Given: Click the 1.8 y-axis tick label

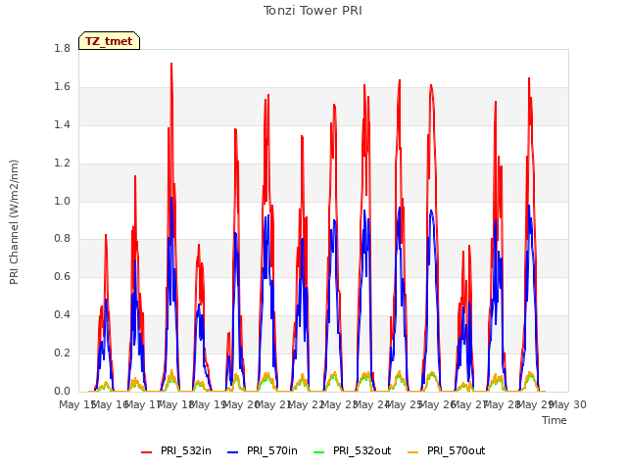Looking at the screenshot, I should coord(62,48).
